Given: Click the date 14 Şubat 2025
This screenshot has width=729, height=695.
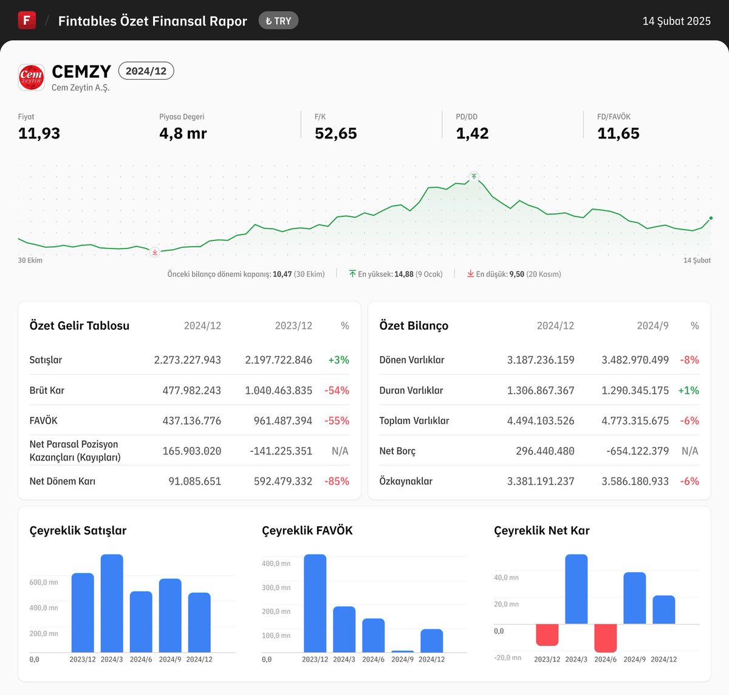Looking at the screenshot, I should coord(676,21).
